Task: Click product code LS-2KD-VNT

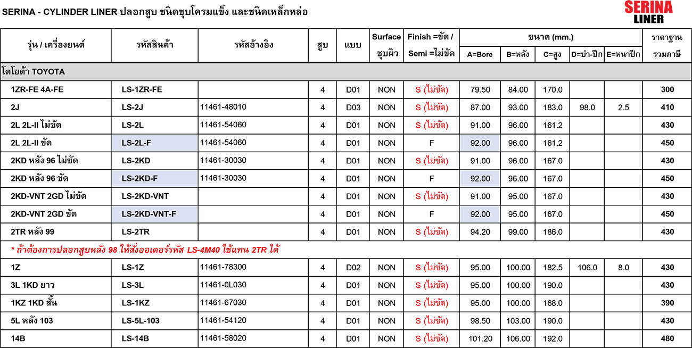Action: click(x=145, y=196)
